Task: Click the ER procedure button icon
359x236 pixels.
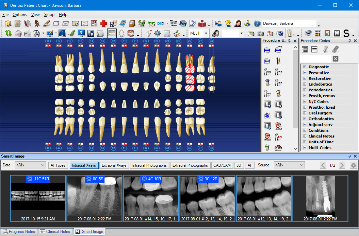Action: (278, 137)
